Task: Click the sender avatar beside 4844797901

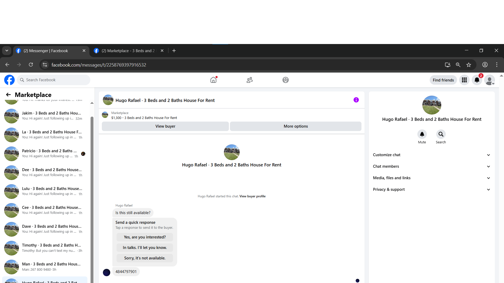Action: (107, 273)
